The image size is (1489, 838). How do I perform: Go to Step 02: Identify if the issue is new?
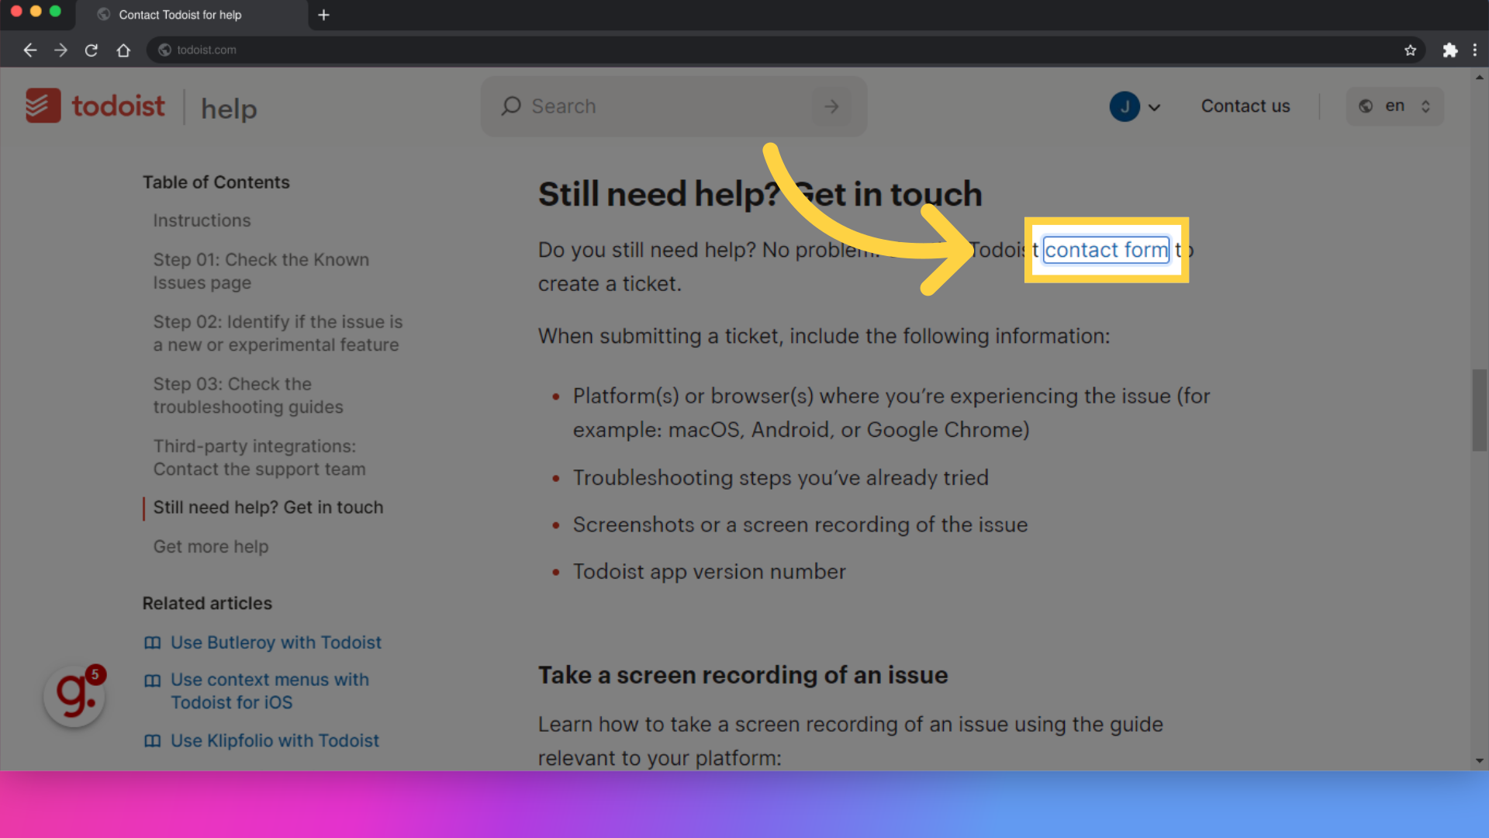(x=278, y=333)
